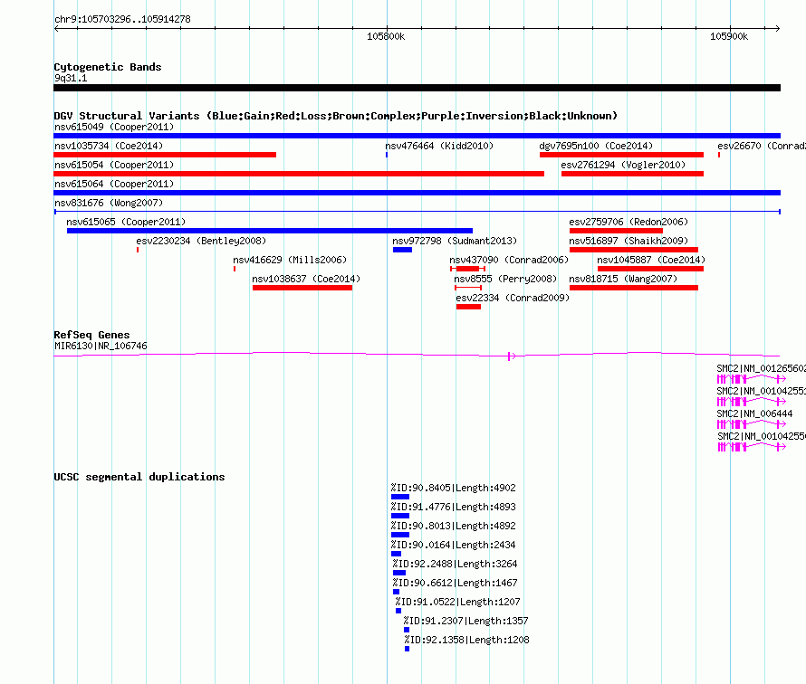The width and height of the screenshot is (806, 684).
Task: Click nsv1045887 (Coe2014) label
Action: point(651,260)
